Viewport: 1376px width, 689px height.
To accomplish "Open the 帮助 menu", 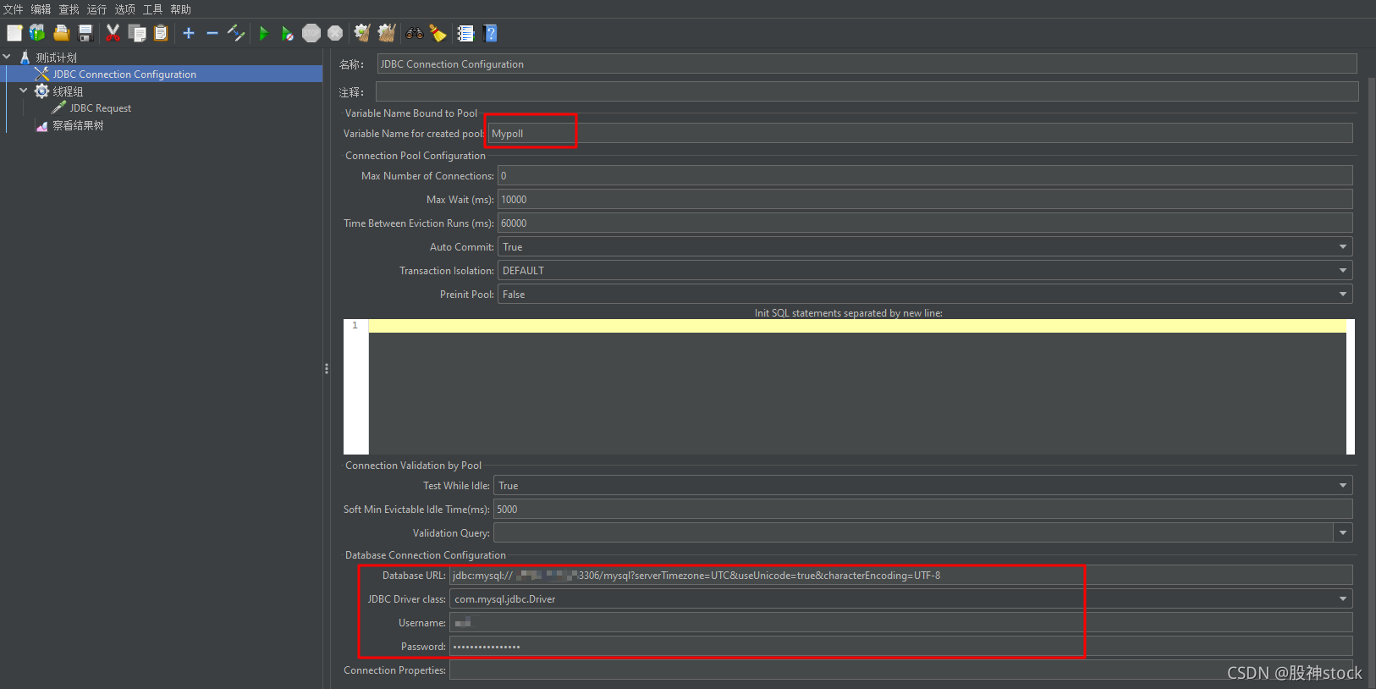I will coord(181,9).
